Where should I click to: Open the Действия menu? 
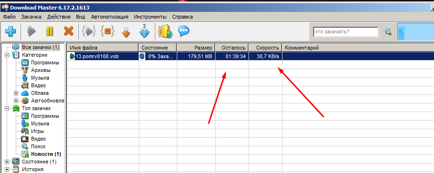[x=59, y=17]
